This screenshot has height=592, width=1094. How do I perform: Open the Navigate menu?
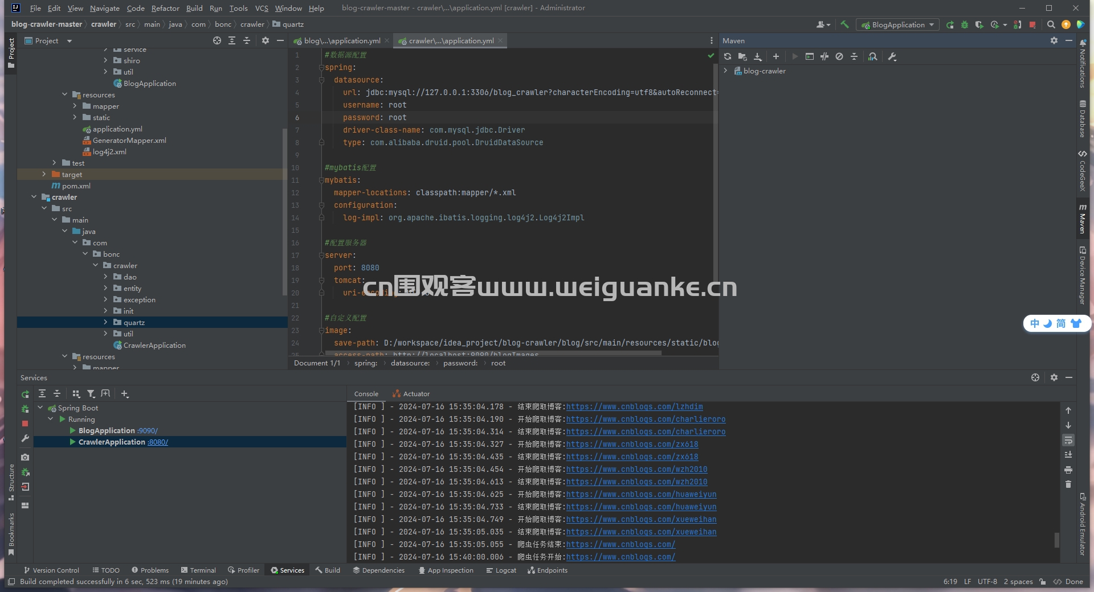point(105,8)
